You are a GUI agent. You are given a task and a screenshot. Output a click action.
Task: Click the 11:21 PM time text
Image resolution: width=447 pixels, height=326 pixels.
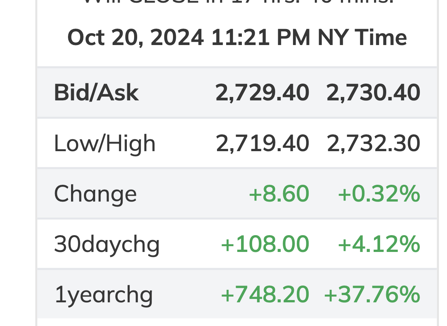click(261, 38)
